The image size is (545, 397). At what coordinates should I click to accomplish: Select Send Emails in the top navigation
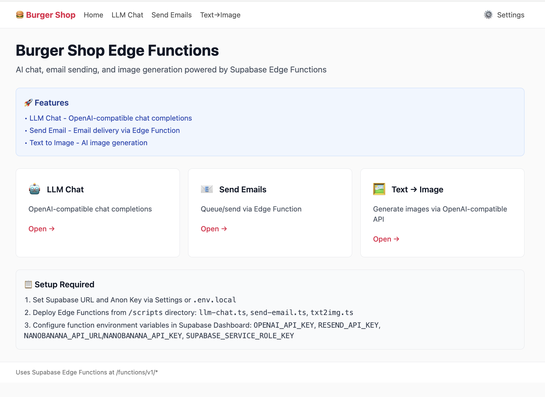point(172,15)
